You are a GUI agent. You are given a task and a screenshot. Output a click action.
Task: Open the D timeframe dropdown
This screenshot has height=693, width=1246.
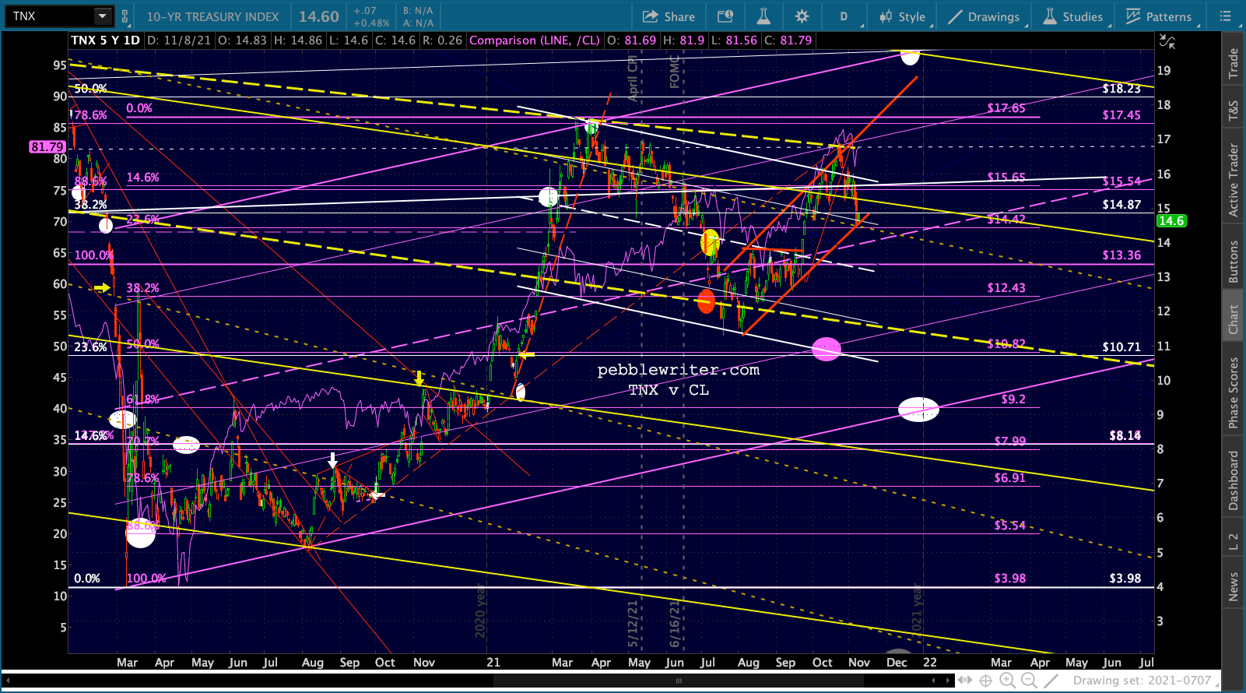[844, 16]
